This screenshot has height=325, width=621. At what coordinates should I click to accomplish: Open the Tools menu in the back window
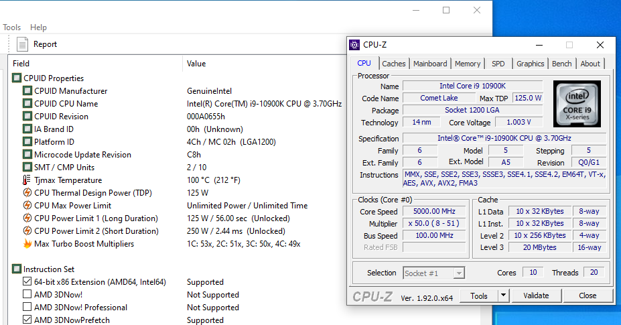coord(11,27)
